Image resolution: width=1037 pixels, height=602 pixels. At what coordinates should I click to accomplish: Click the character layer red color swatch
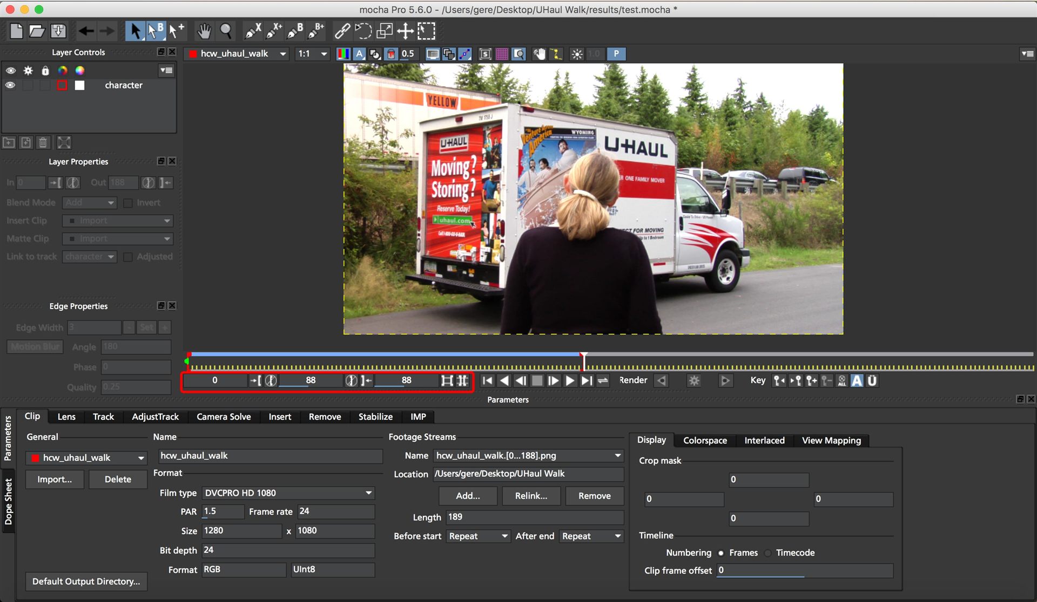tap(62, 85)
